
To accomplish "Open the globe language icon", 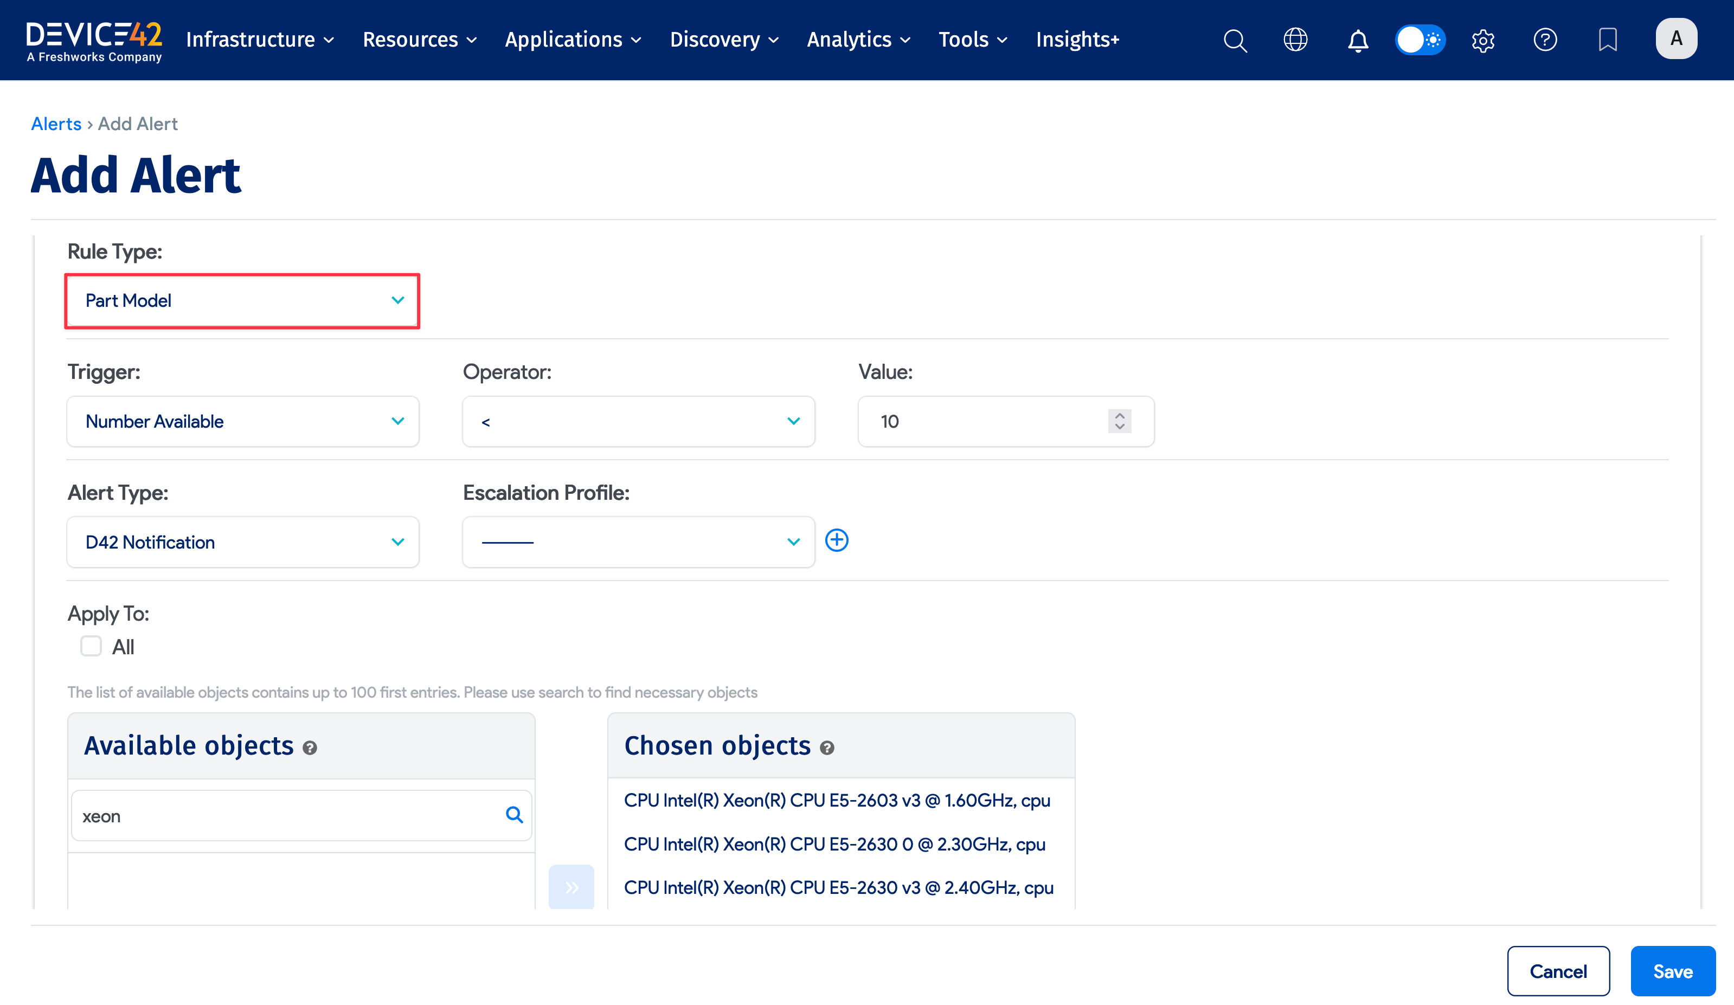I will click(1295, 40).
